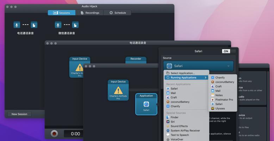274x141 pixels.
Task: Click the Running Applications submenu arrow
Action: [206, 78]
